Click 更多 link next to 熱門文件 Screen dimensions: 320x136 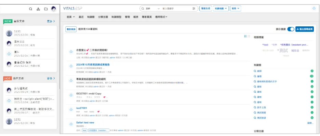(51, 78)
